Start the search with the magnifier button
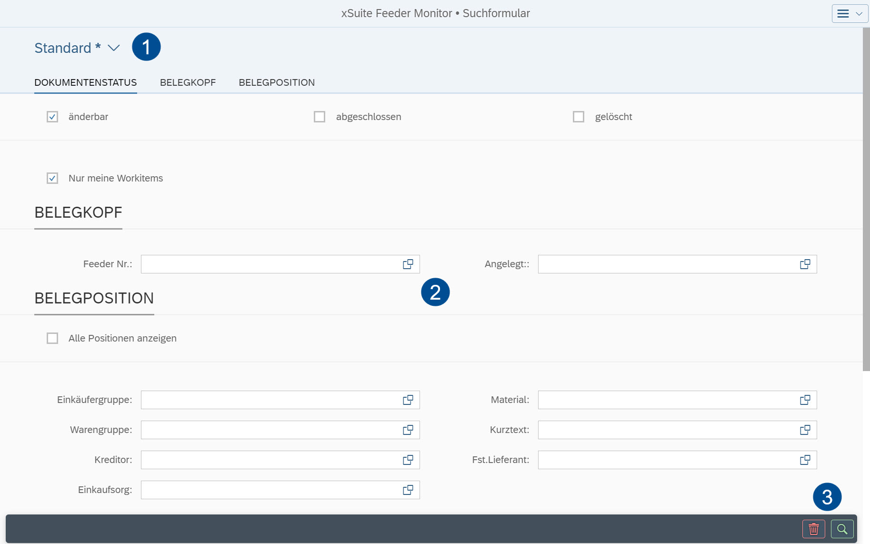The image size is (870, 544). pyautogui.click(x=841, y=529)
